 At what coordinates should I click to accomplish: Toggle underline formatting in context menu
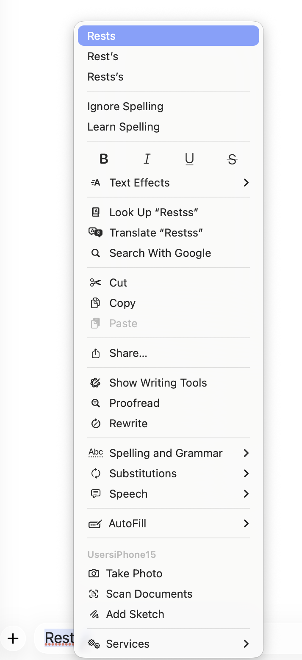189,159
